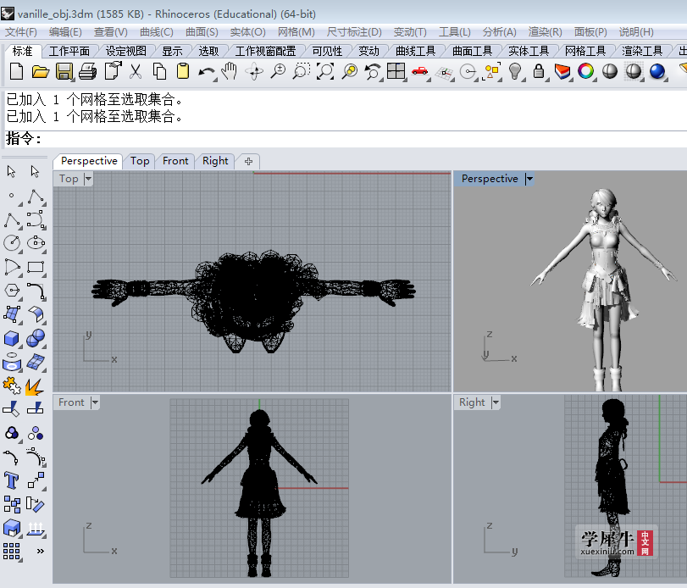The image size is (687, 588).
Task: Select the Rotate view tool
Action: [x=253, y=71]
